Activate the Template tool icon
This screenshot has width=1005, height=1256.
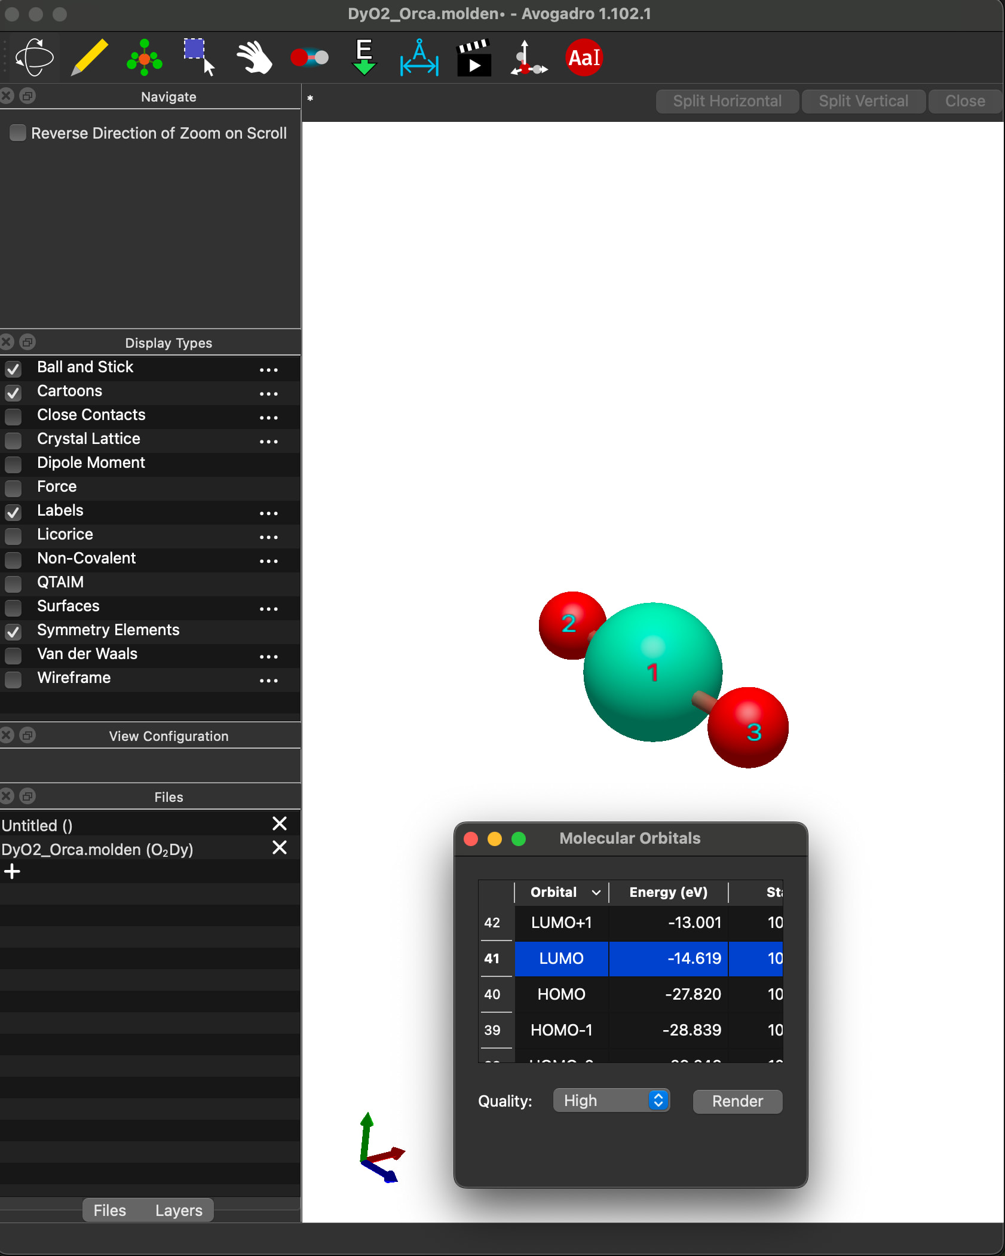click(x=145, y=58)
